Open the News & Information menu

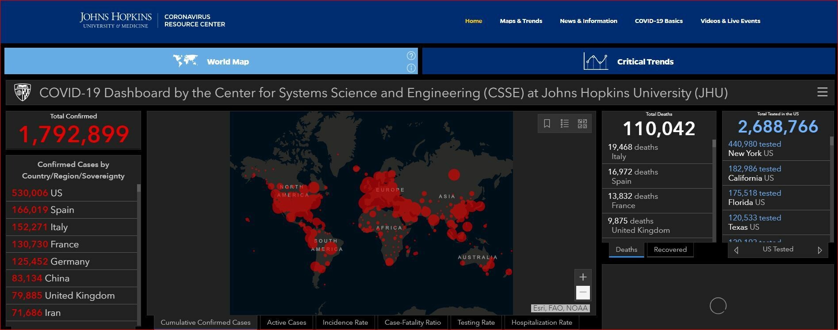589,21
